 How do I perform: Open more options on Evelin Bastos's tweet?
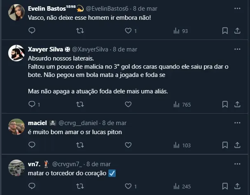click(x=237, y=9)
